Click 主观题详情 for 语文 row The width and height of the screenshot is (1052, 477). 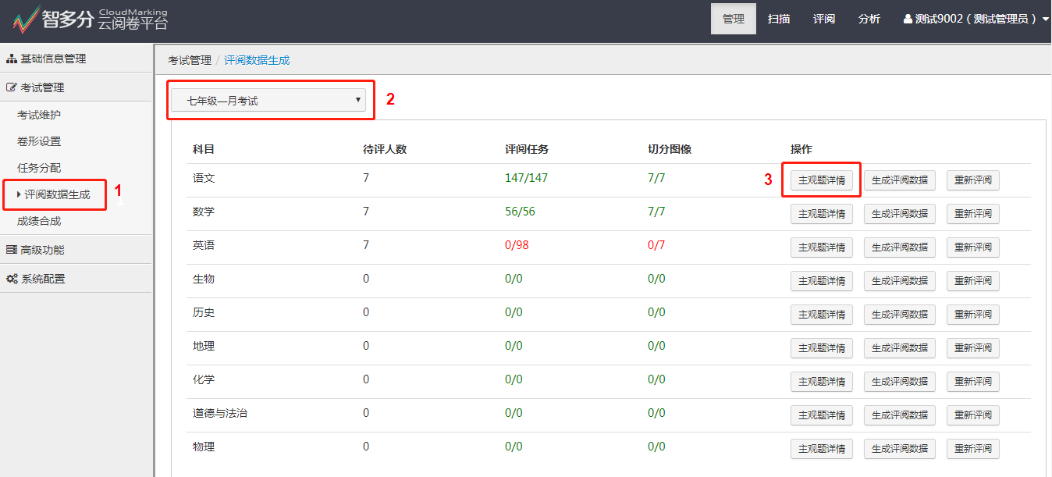click(821, 180)
